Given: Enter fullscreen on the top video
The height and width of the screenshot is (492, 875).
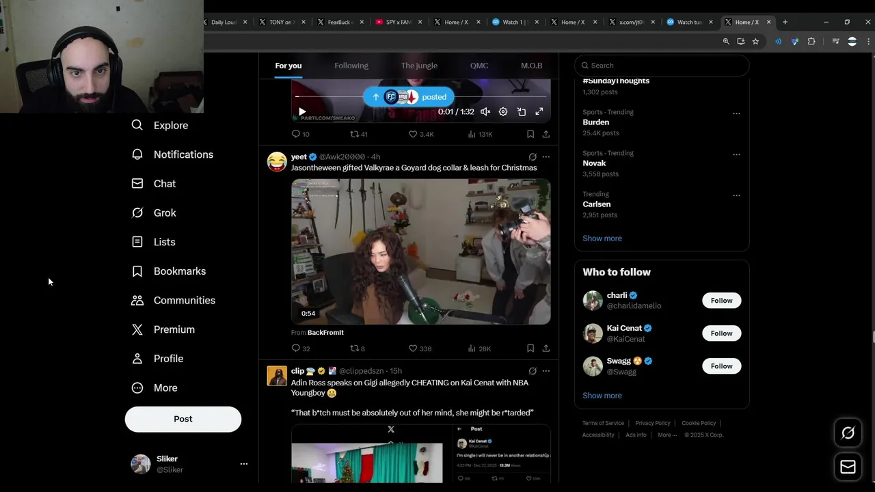Looking at the screenshot, I should coord(539,111).
